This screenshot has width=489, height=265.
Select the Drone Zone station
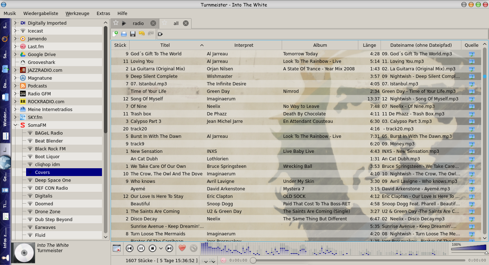click(48, 211)
